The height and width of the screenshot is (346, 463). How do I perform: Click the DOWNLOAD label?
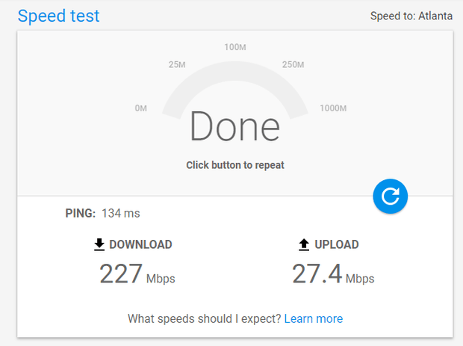[x=140, y=244]
